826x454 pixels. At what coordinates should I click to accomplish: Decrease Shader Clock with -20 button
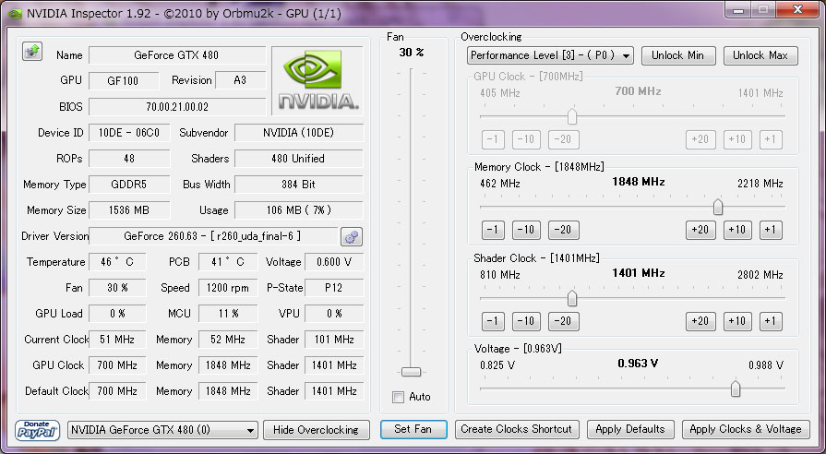click(564, 321)
